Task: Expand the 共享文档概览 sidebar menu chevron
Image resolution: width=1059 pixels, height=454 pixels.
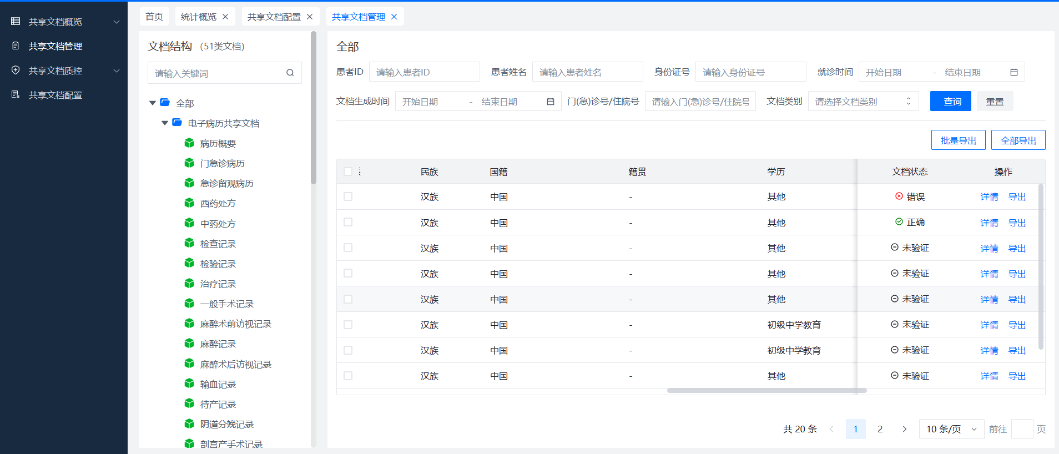Action: [x=117, y=22]
